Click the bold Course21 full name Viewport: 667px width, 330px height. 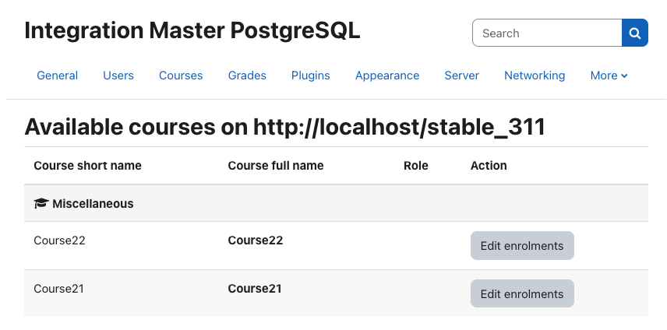coord(255,289)
